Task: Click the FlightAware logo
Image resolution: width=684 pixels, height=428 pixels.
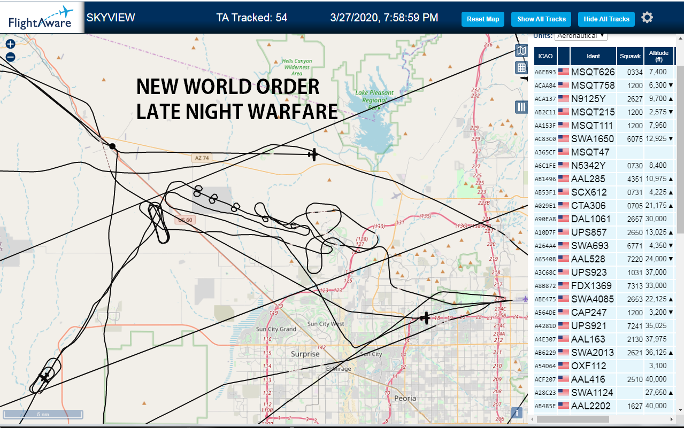Action: pyautogui.click(x=42, y=17)
